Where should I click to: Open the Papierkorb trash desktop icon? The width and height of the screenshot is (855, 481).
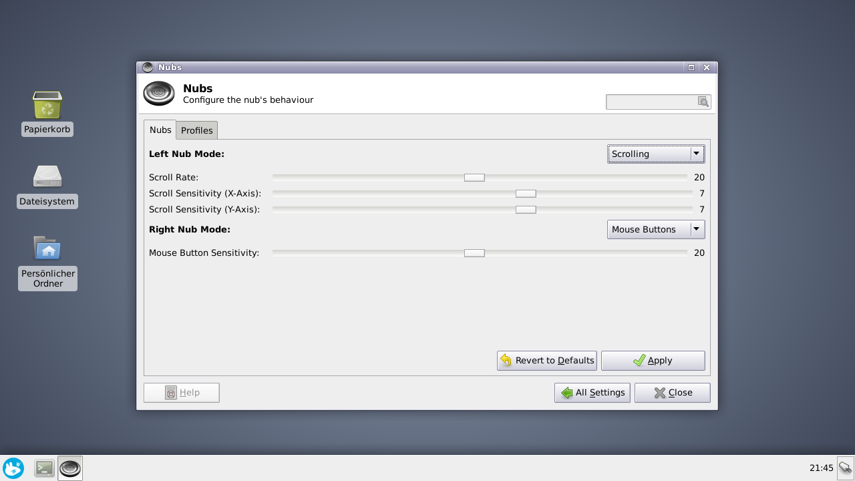pyautogui.click(x=47, y=106)
